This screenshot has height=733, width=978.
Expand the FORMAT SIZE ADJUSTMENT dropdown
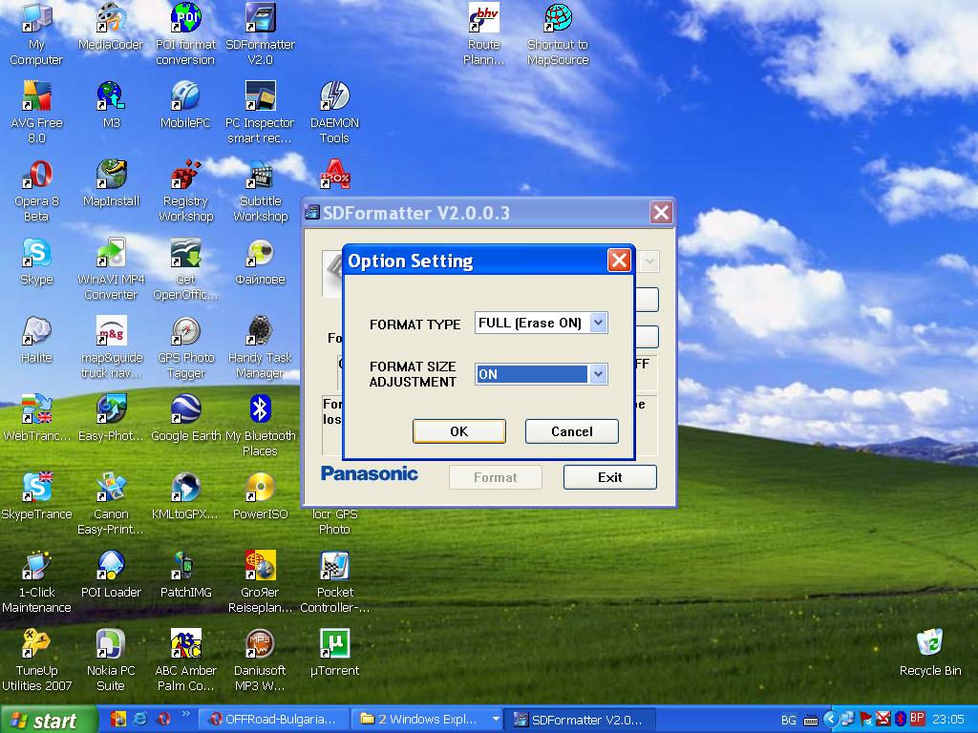[x=598, y=374]
